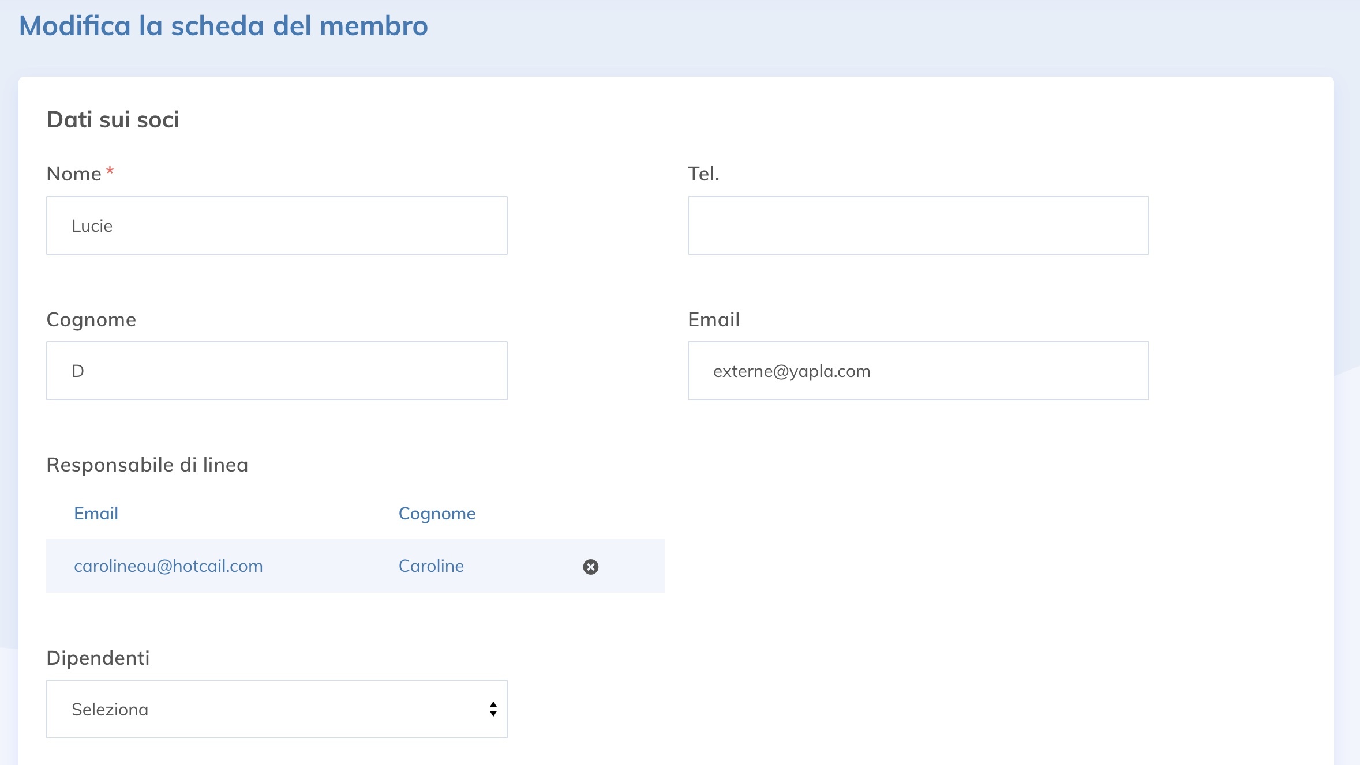Click the Responsabile di linea heading

[147, 465]
